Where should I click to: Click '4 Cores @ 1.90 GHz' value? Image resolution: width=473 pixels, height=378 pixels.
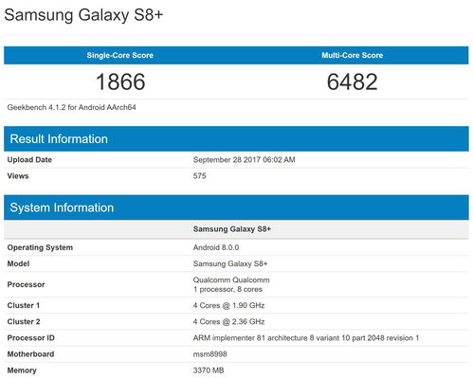click(228, 305)
